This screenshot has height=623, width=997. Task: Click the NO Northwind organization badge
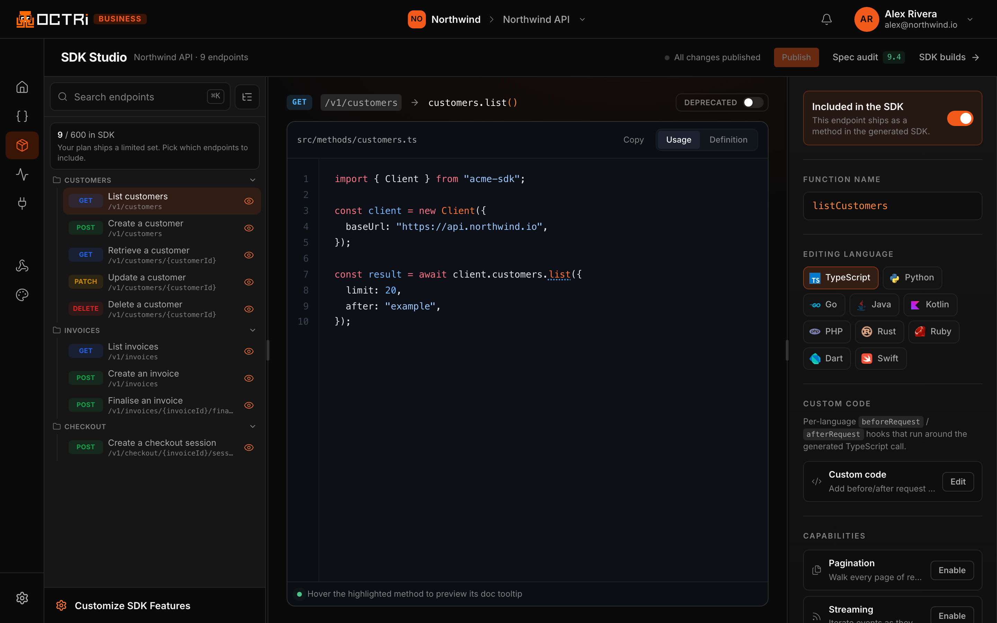click(416, 19)
